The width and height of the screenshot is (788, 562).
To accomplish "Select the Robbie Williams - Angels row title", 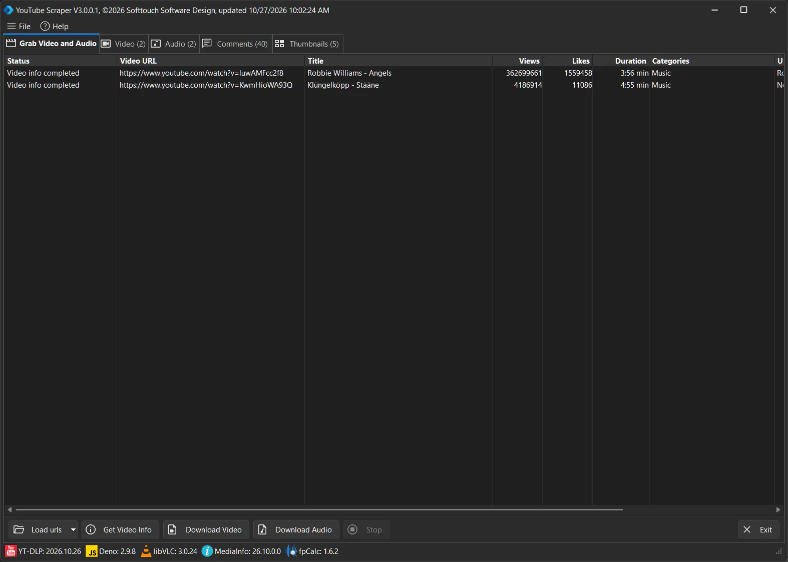I will coord(349,73).
